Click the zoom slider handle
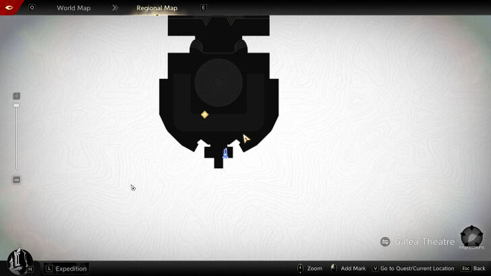 point(17,106)
